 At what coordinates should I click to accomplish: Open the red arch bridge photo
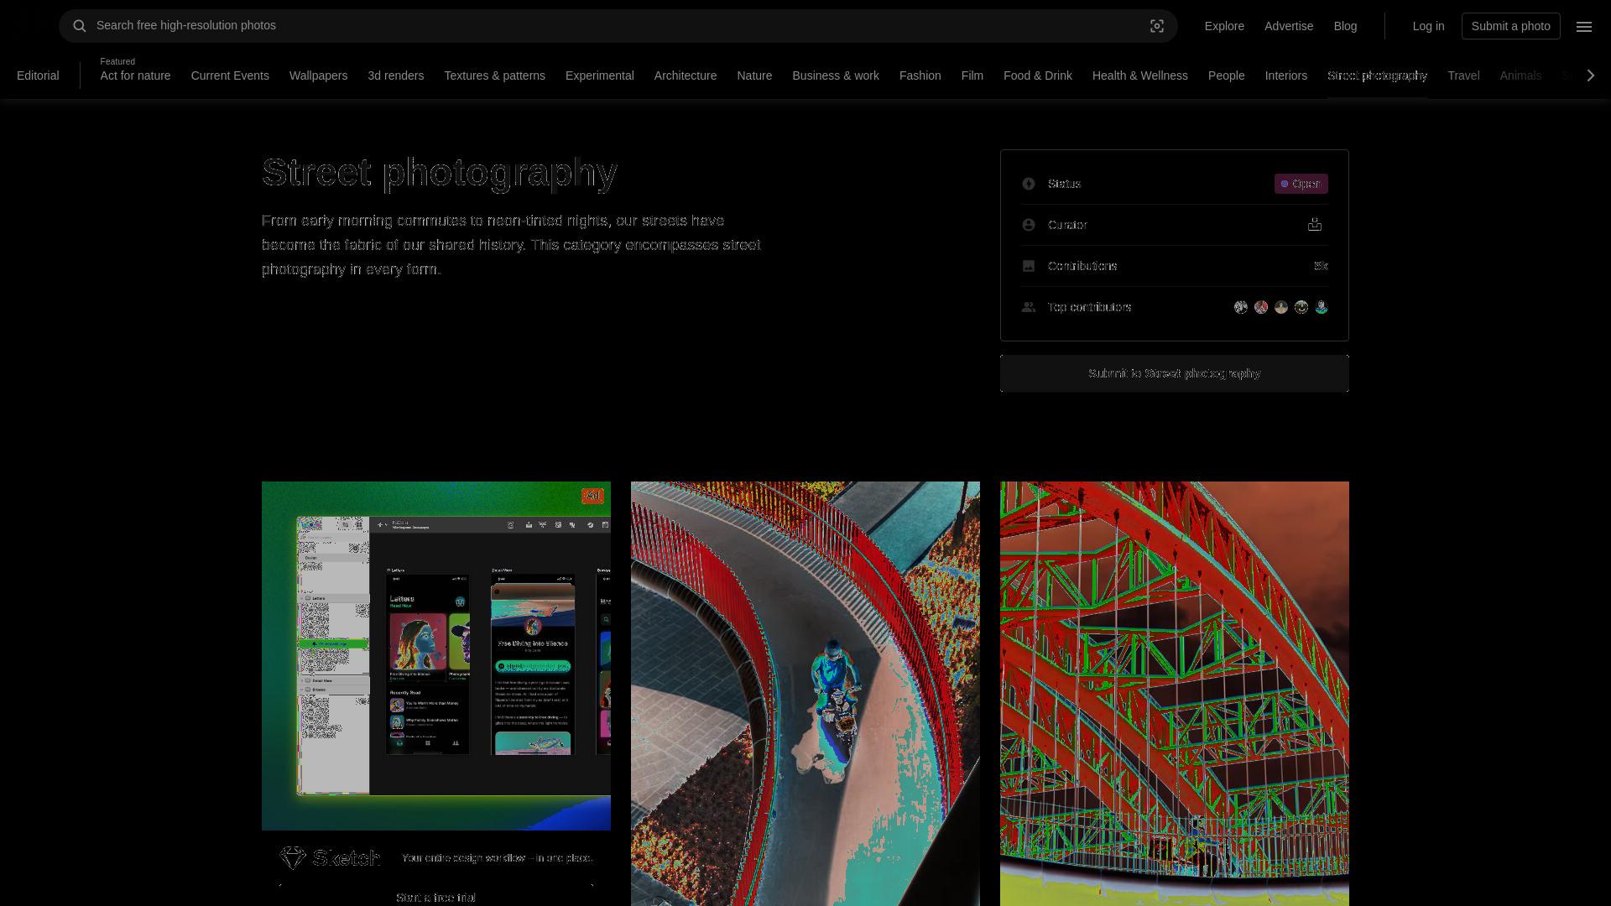1175,694
